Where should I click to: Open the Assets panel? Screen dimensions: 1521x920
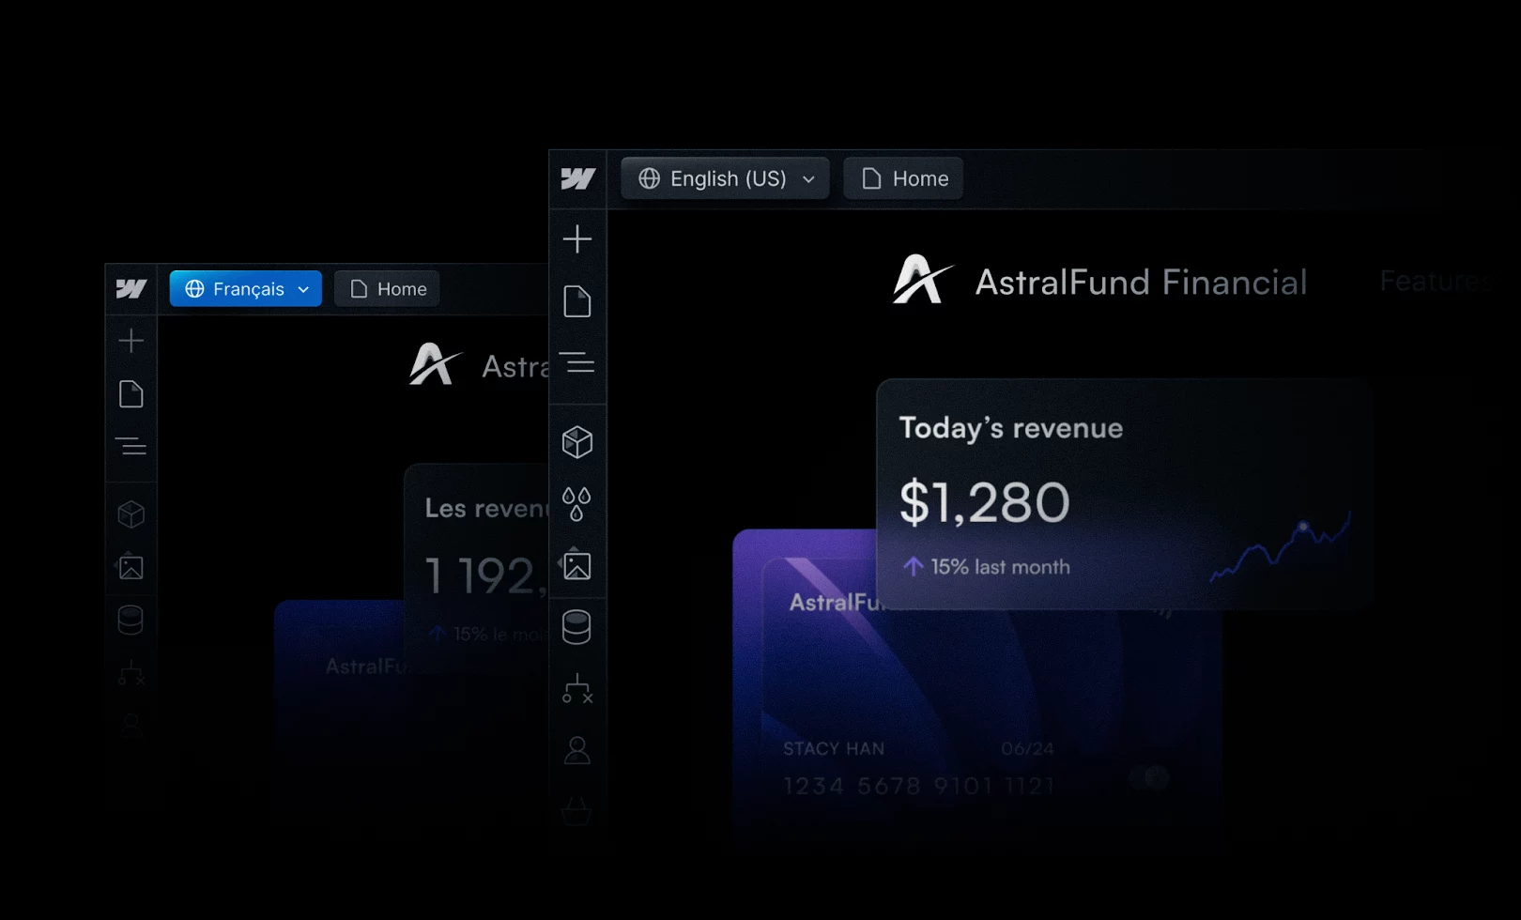point(577,565)
